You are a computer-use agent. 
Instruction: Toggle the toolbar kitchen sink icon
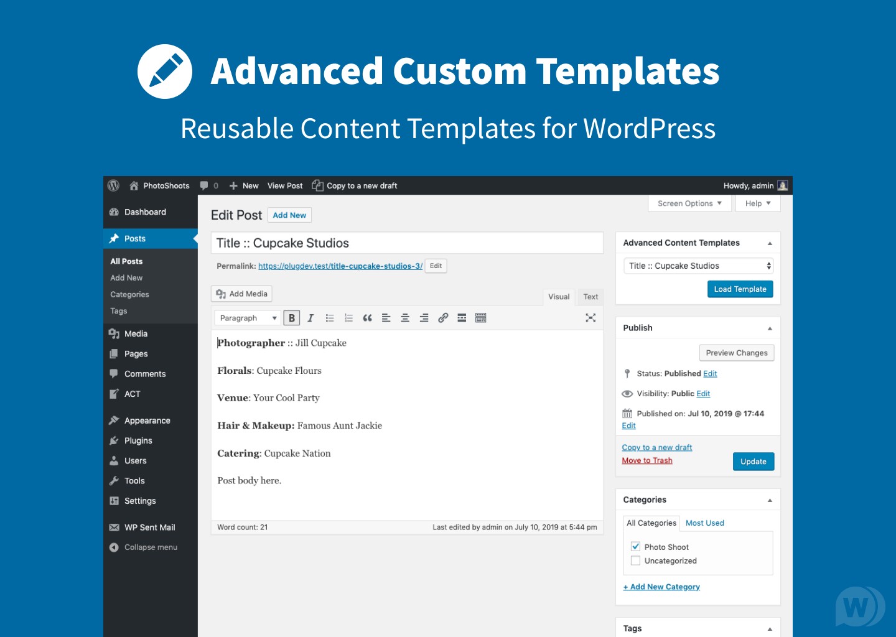coord(480,317)
